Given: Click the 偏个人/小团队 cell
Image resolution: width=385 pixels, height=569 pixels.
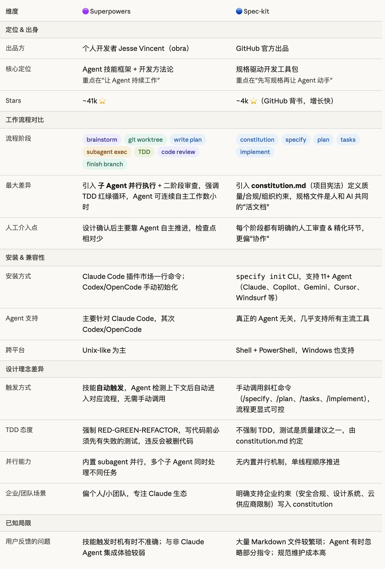Looking at the screenshot, I should click(135, 494).
